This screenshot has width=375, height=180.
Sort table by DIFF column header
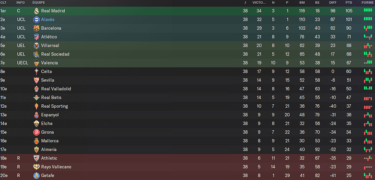click(x=333, y=2)
